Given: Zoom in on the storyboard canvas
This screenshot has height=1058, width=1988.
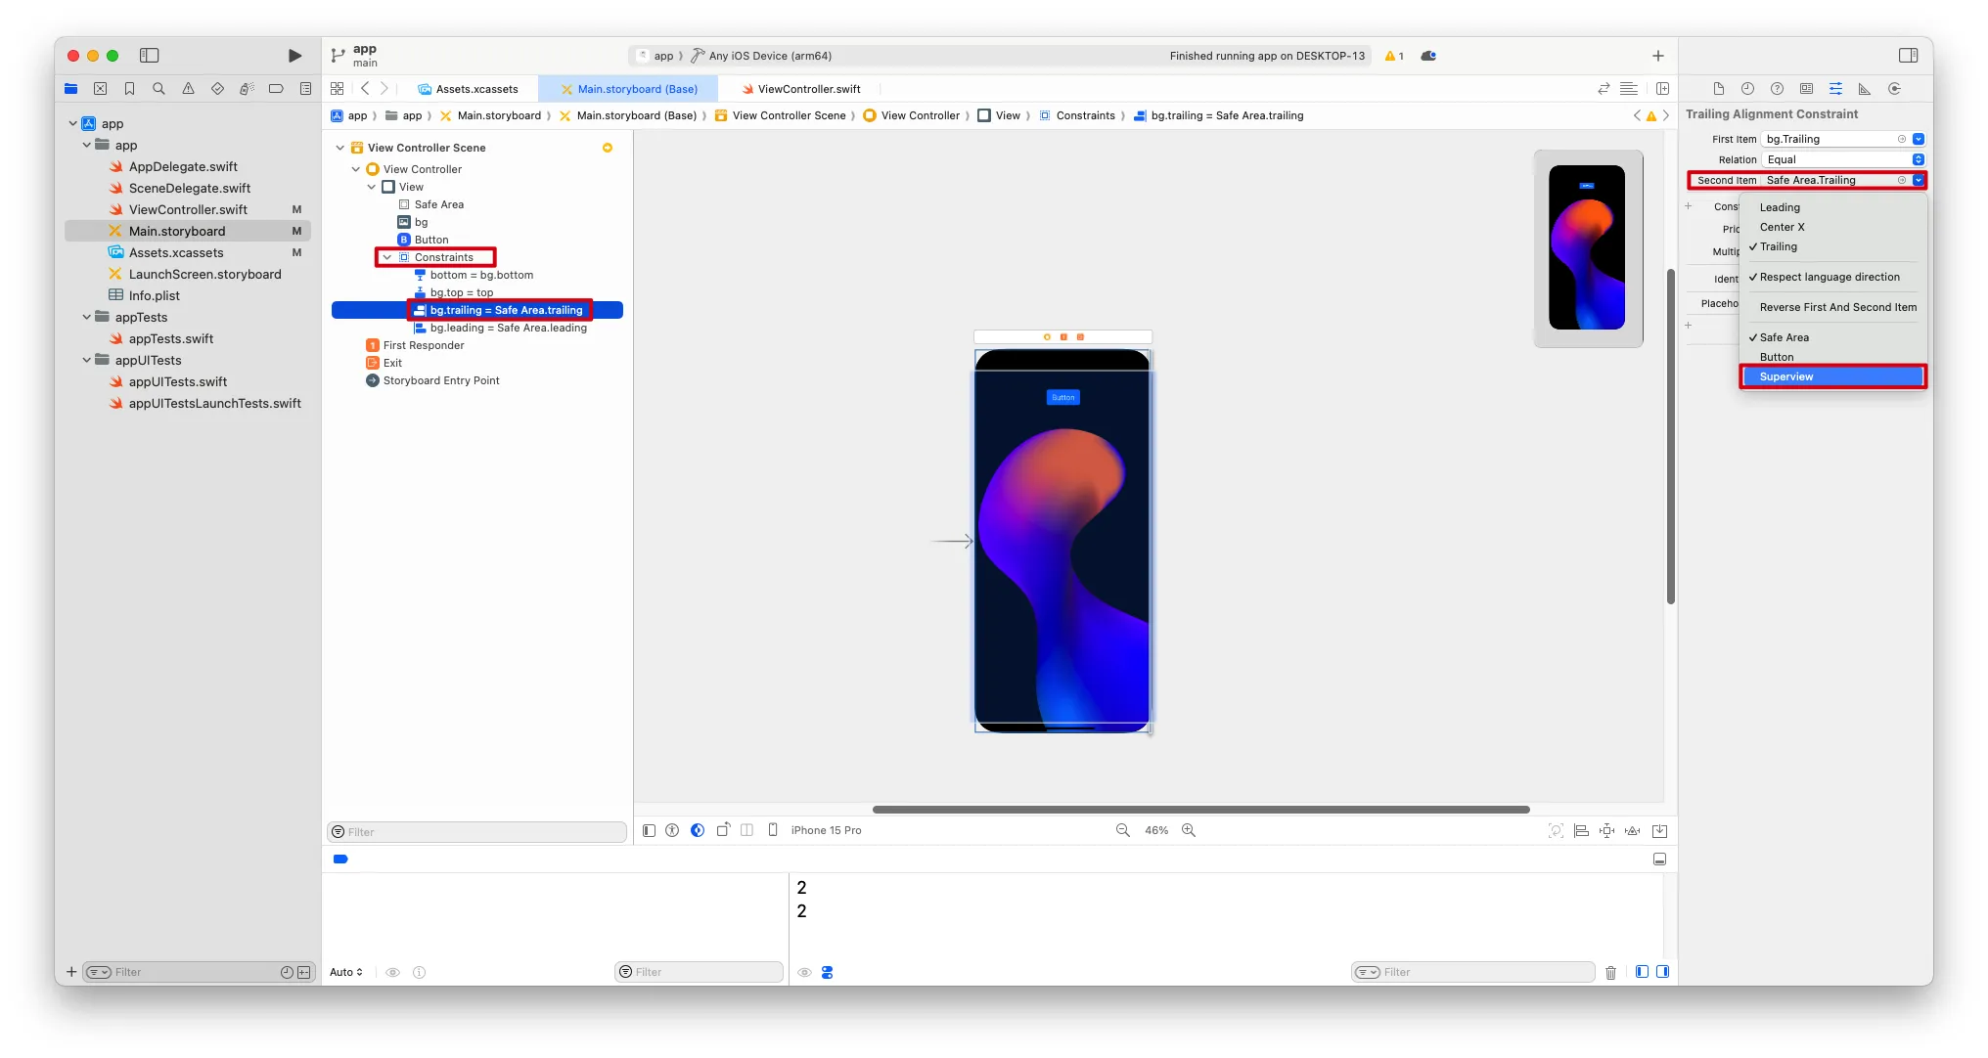Looking at the screenshot, I should [1189, 830].
